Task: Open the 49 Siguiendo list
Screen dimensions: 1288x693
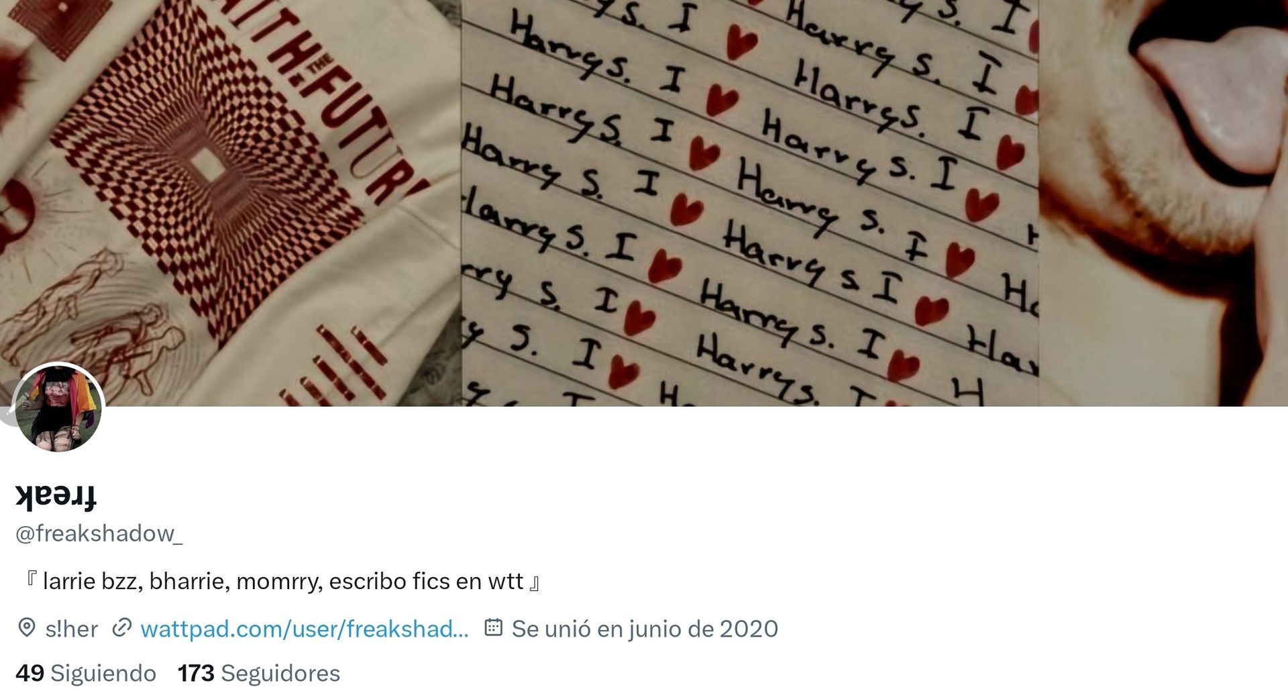Action: [x=86, y=673]
